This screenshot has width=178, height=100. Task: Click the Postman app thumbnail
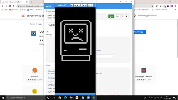point(35,70)
